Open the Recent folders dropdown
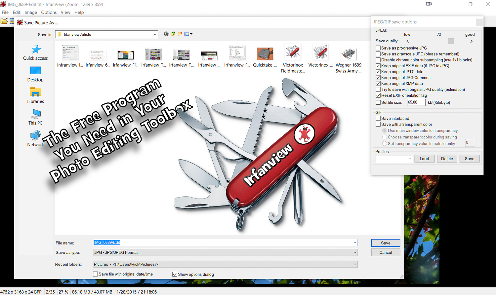 pyautogui.click(x=225, y=264)
